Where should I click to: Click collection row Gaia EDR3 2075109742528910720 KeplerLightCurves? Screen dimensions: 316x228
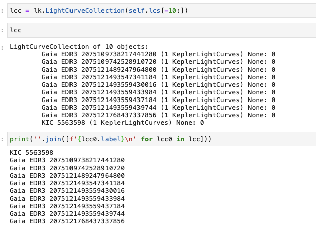click(158, 62)
